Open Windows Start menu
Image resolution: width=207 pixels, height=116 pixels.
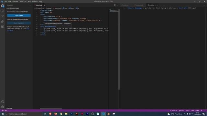pyautogui.click(x=3, y=114)
